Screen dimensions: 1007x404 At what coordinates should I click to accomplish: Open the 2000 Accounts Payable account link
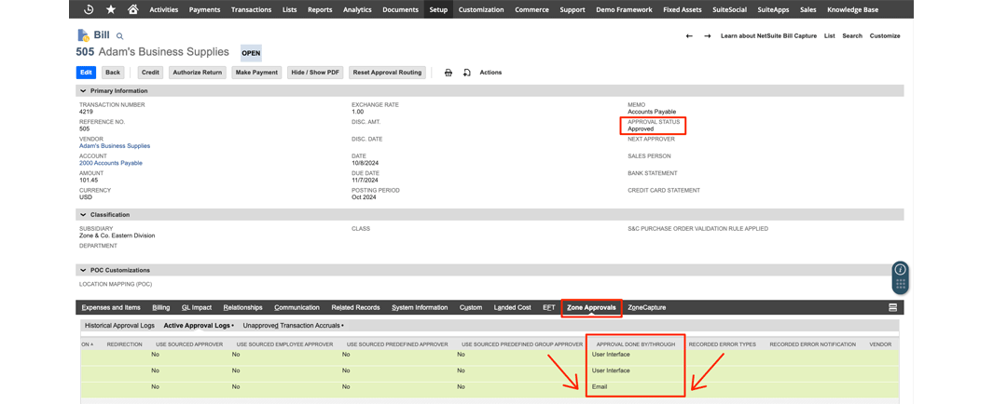point(110,163)
